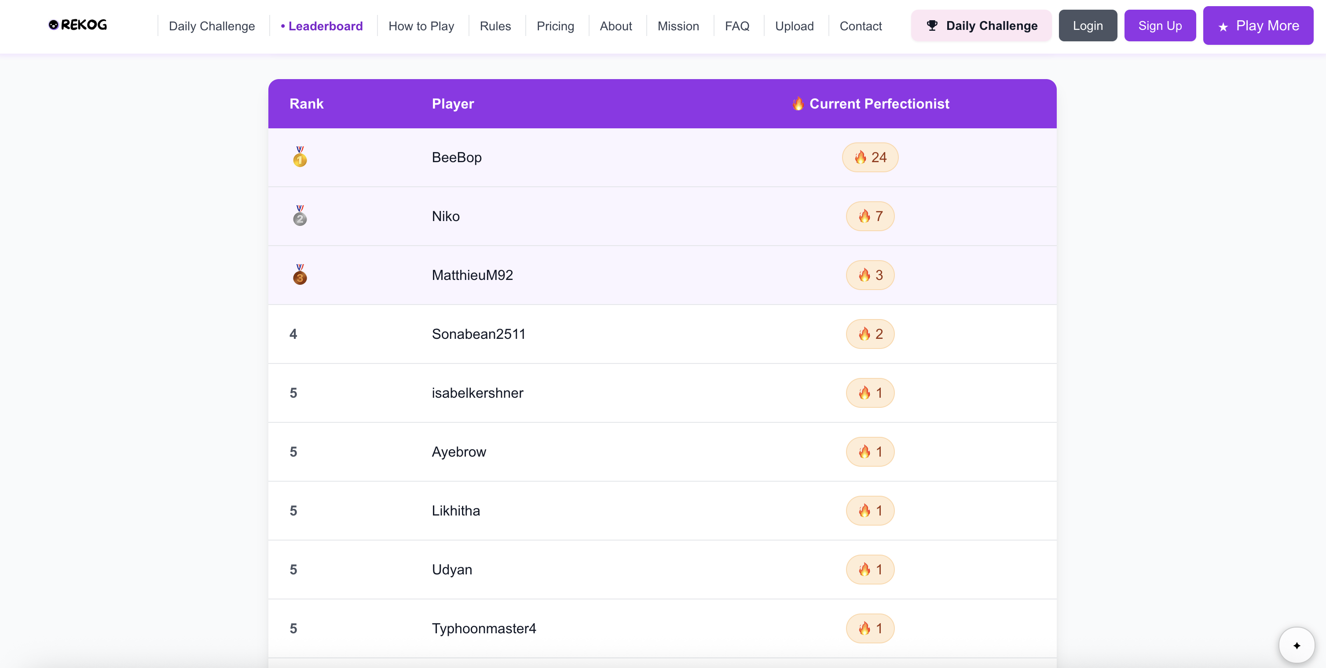The image size is (1326, 668).
Task: Click BeeBop's flame streak badge showing 24
Action: [870, 157]
